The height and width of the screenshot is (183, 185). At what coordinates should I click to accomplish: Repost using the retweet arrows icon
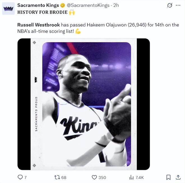click(x=57, y=177)
